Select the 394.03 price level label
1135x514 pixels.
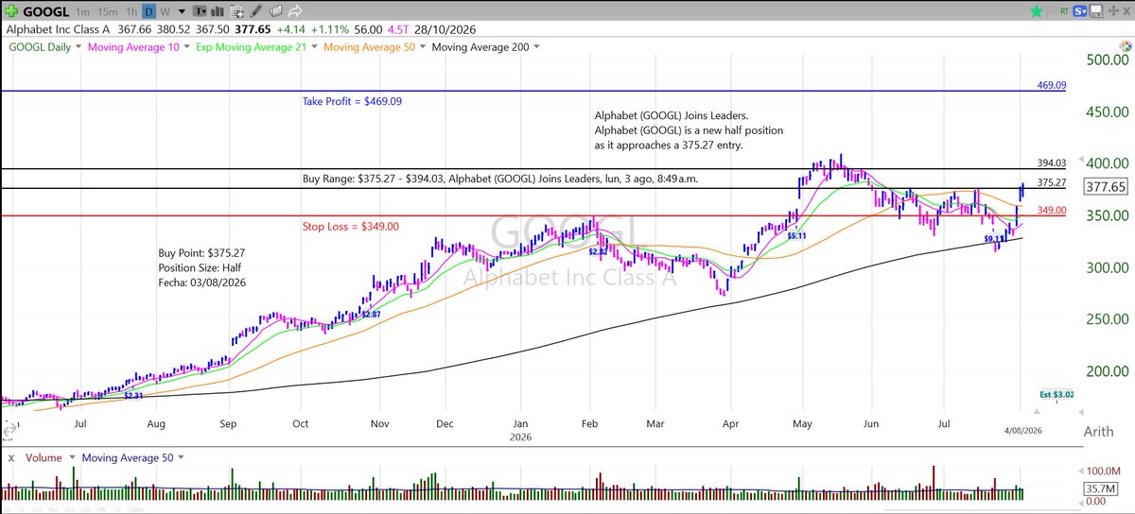click(1051, 163)
